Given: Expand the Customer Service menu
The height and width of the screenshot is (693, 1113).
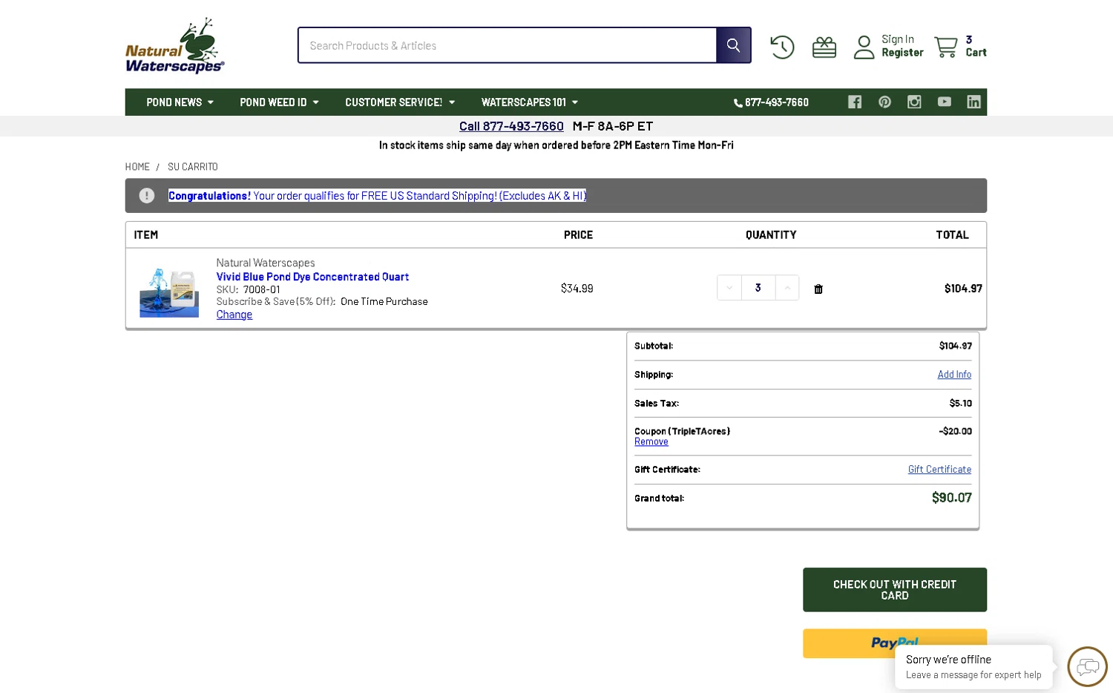Looking at the screenshot, I should (x=400, y=102).
